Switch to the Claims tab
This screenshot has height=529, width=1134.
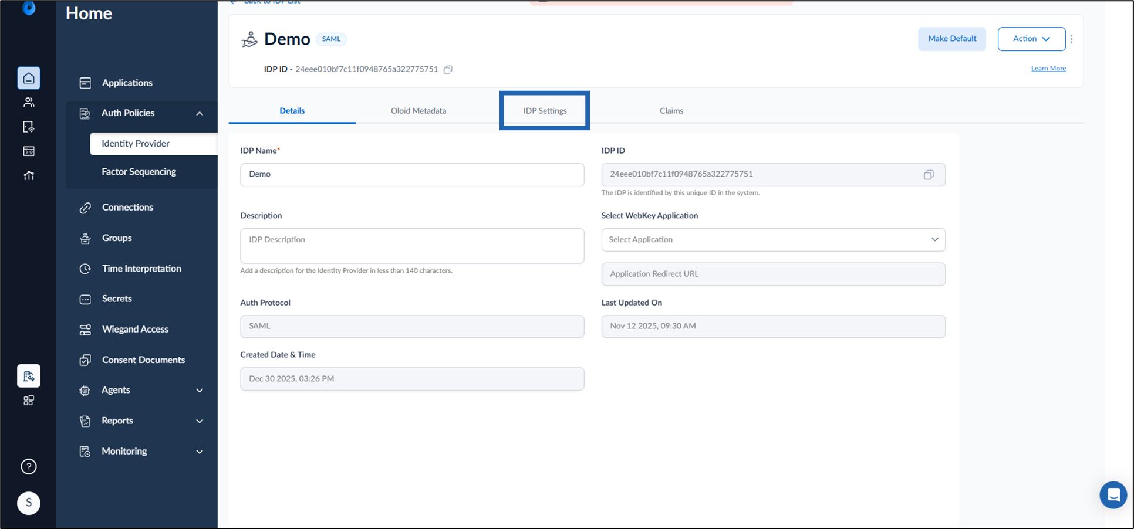tap(671, 111)
